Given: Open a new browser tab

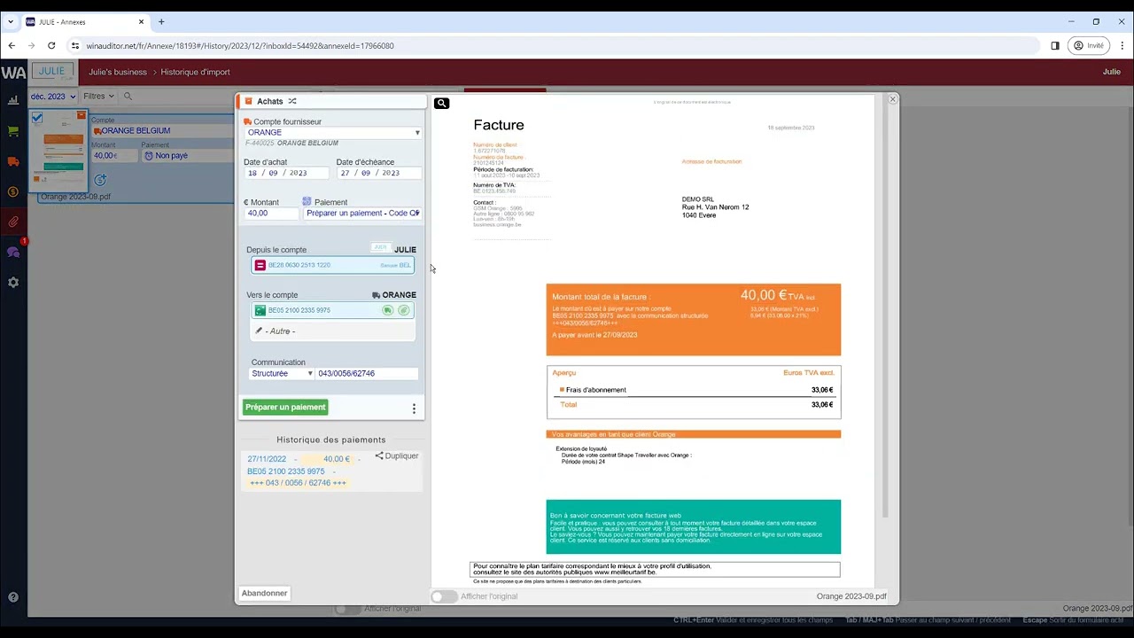Looking at the screenshot, I should pos(161,21).
